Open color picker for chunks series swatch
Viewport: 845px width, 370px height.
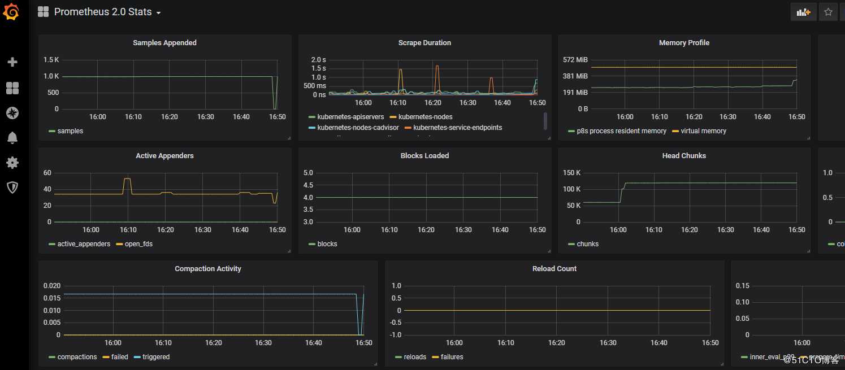(571, 244)
